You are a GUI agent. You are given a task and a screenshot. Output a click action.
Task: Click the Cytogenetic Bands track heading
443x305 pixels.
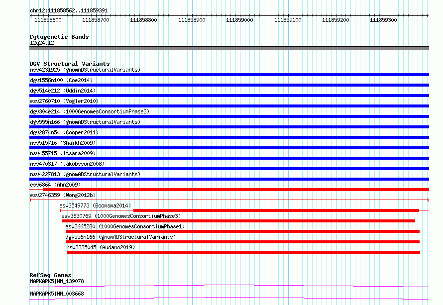pyautogui.click(x=59, y=37)
